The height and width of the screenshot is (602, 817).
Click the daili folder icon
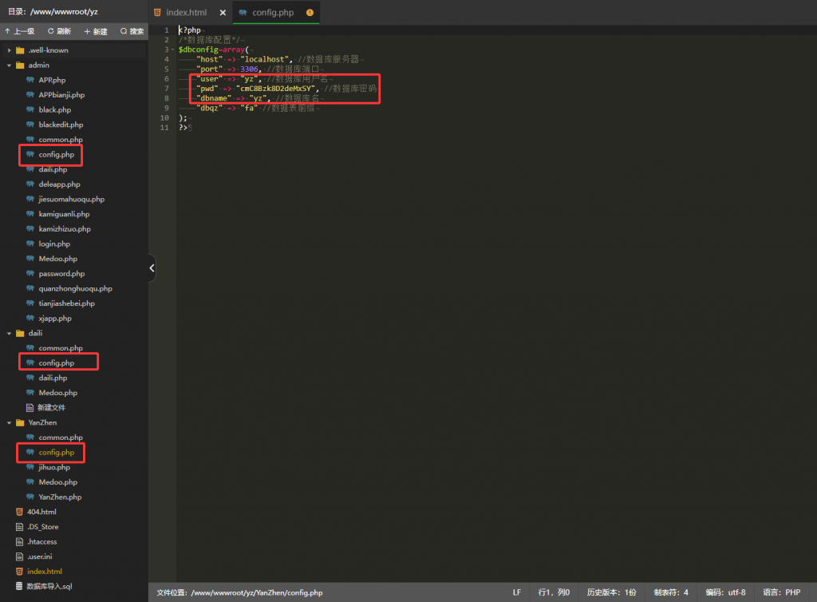point(20,333)
